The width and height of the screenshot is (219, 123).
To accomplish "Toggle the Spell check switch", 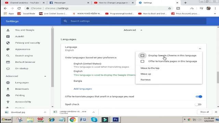I will 198,105.
